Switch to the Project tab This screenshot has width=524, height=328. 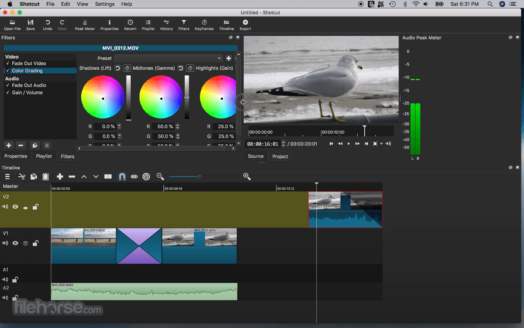[x=280, y=156]
